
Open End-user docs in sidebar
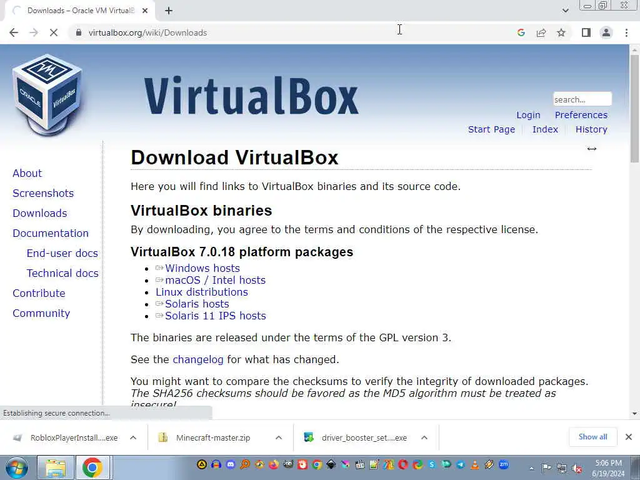(62, 253)
